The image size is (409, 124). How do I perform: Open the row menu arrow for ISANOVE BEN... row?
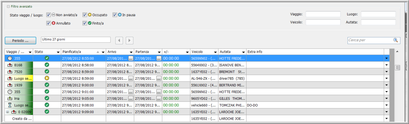coord(387,65)
